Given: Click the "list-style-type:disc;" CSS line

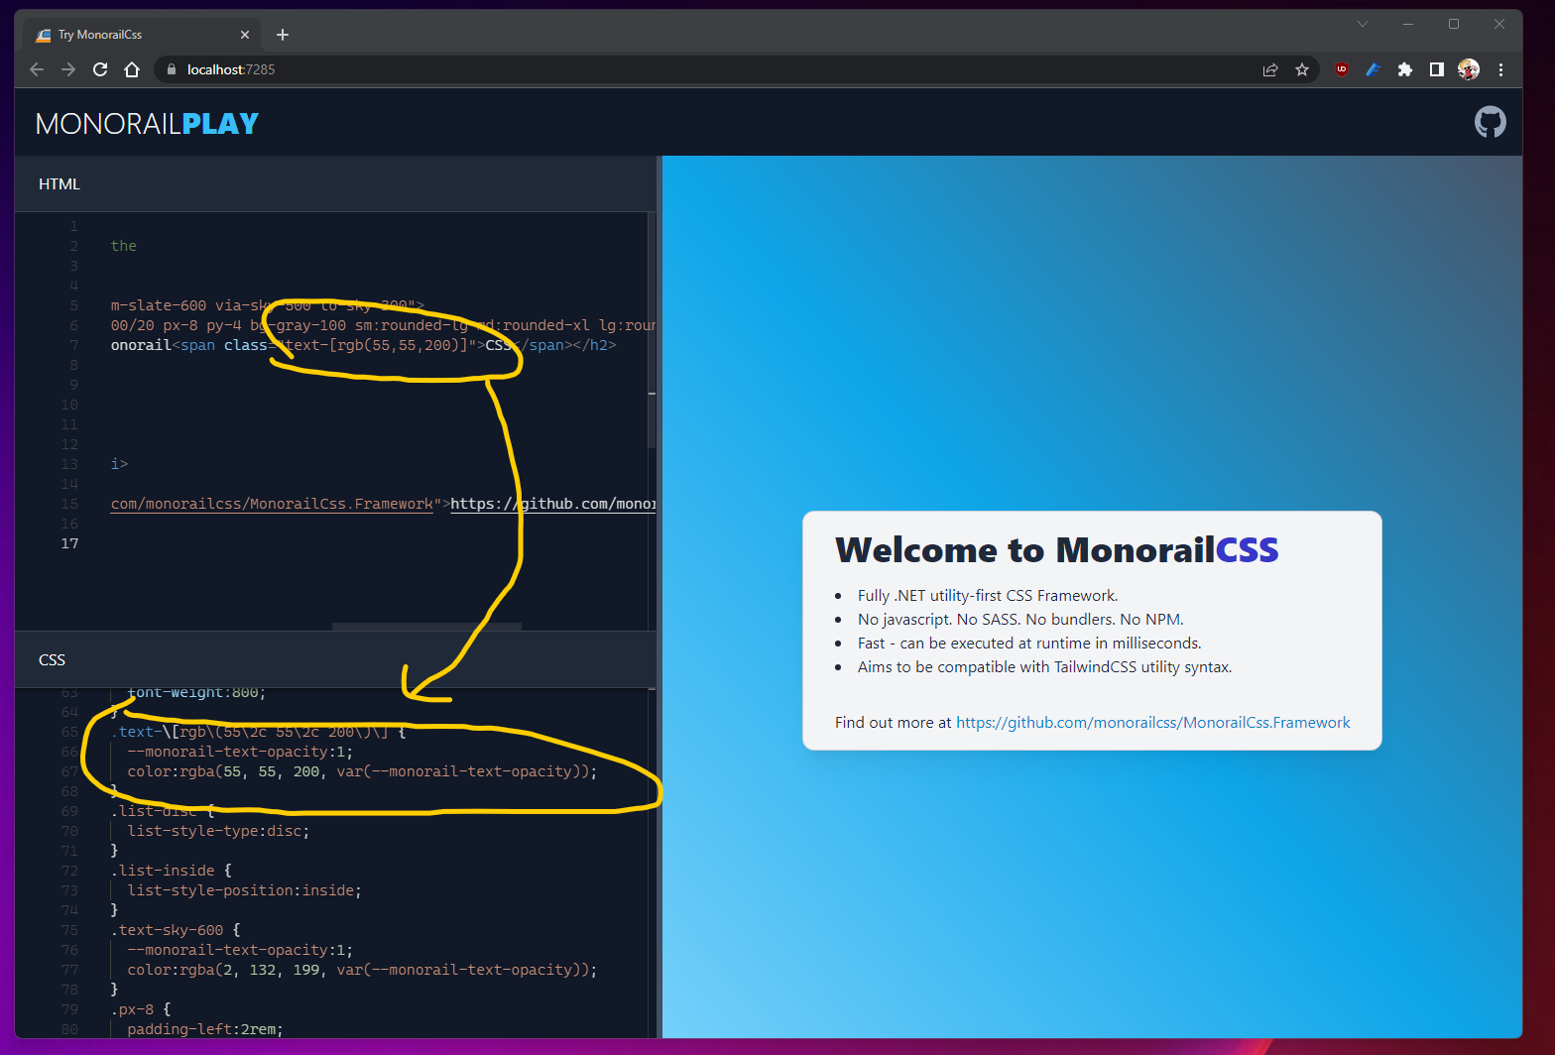Looking at the screenshot, I should pos(218,831).
